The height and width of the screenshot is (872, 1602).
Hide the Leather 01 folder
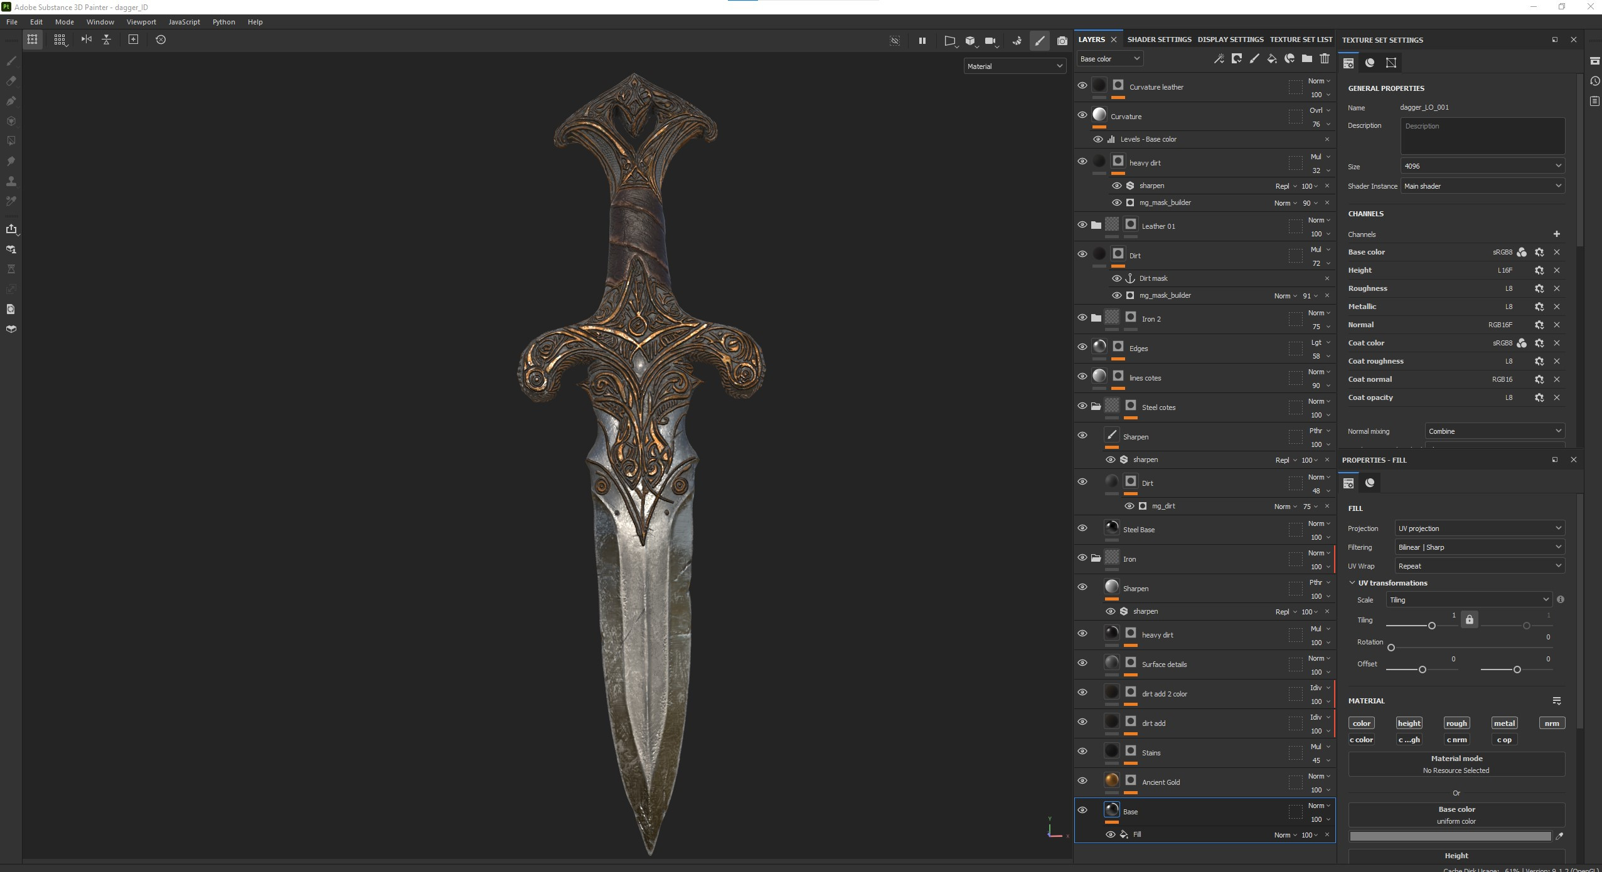[1082, 224]
